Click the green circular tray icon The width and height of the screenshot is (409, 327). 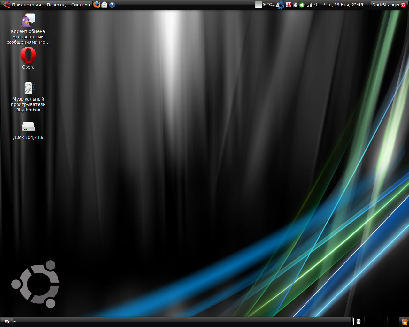302,5
